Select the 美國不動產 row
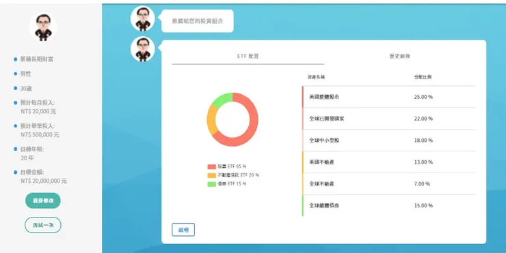The image size is (506, 253). [x=389, y=162]
